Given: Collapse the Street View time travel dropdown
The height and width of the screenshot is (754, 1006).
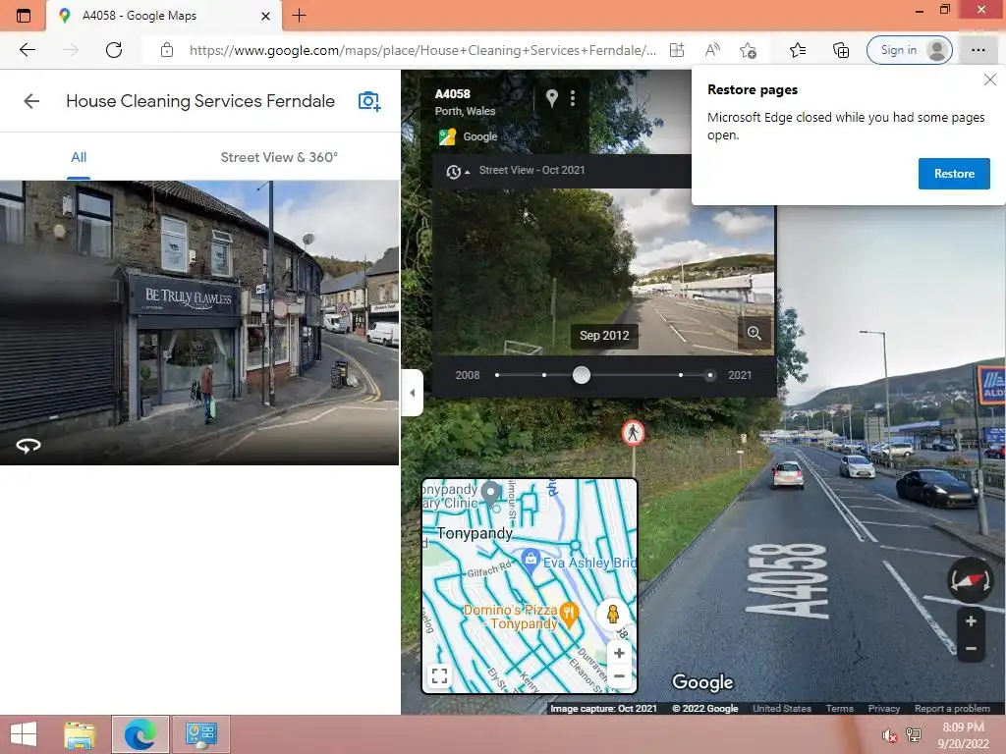Looking at the screenshot, I should click(x=457, y=171).
